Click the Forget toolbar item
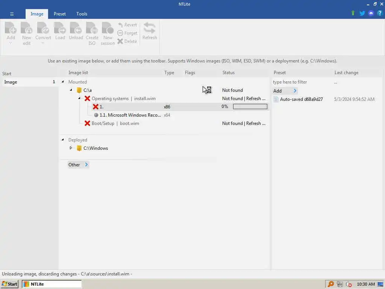This screenshot has height=289, width=385. [x=127, y=33]
